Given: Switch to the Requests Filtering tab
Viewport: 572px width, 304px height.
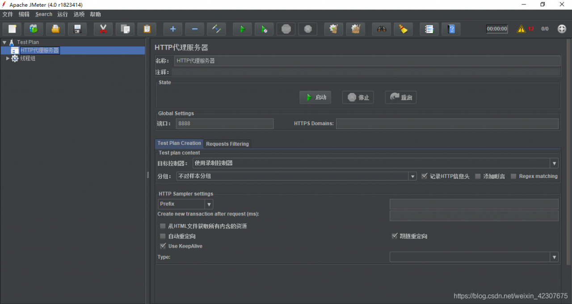Looking at the screenshot, I should 227,144.
